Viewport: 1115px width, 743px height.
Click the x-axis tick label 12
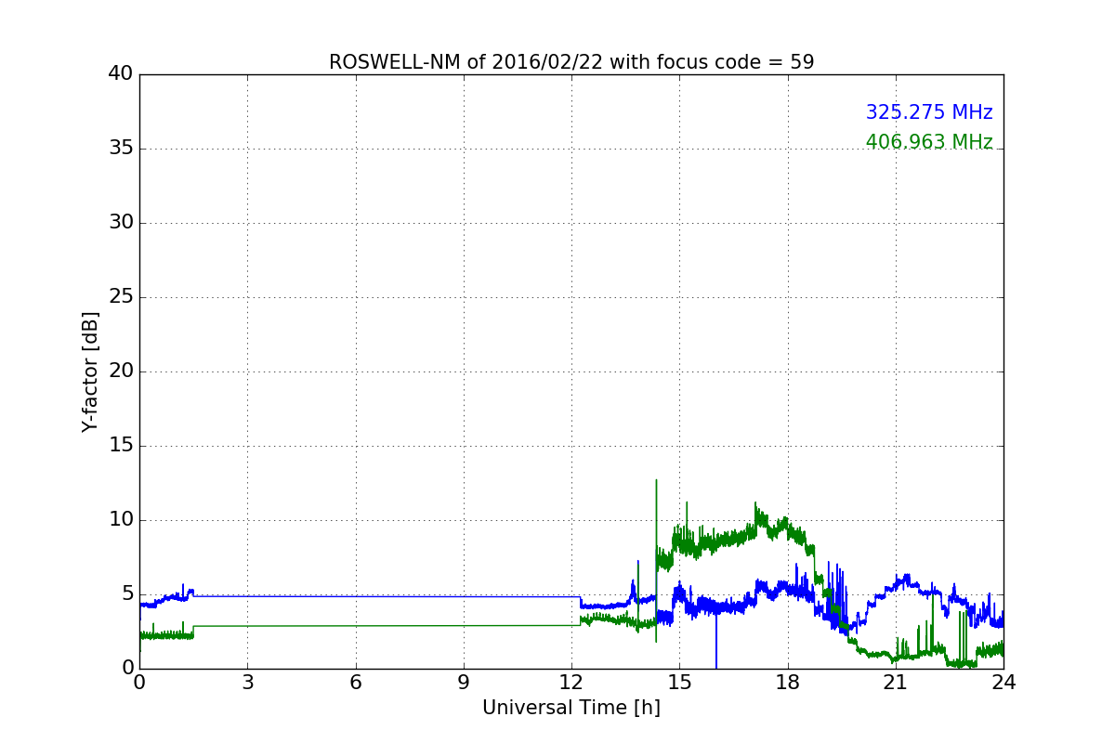(x=571, y=683)
